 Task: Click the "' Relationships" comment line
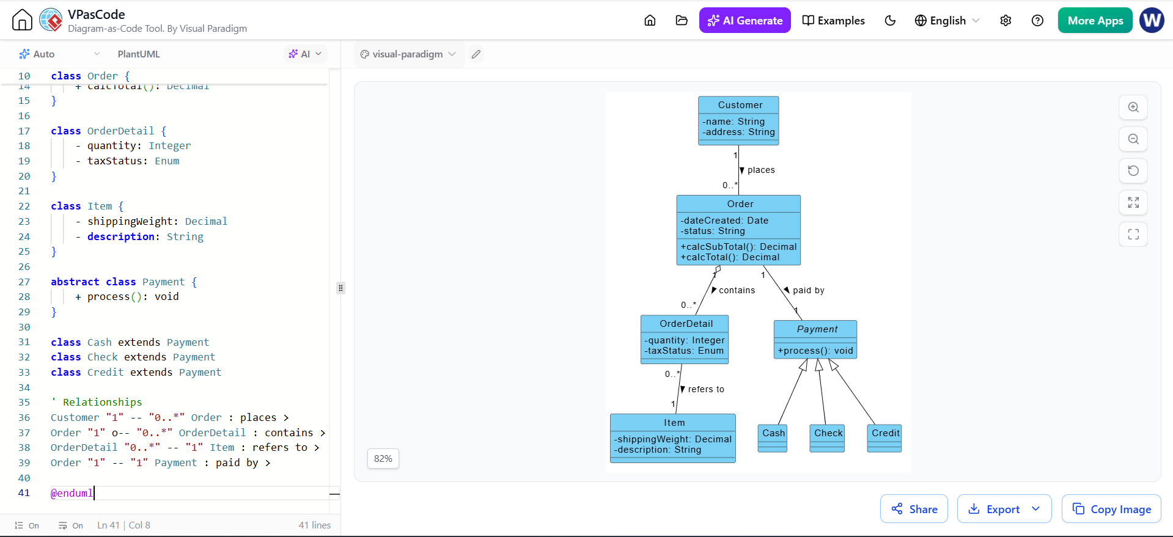coord(97,402)
